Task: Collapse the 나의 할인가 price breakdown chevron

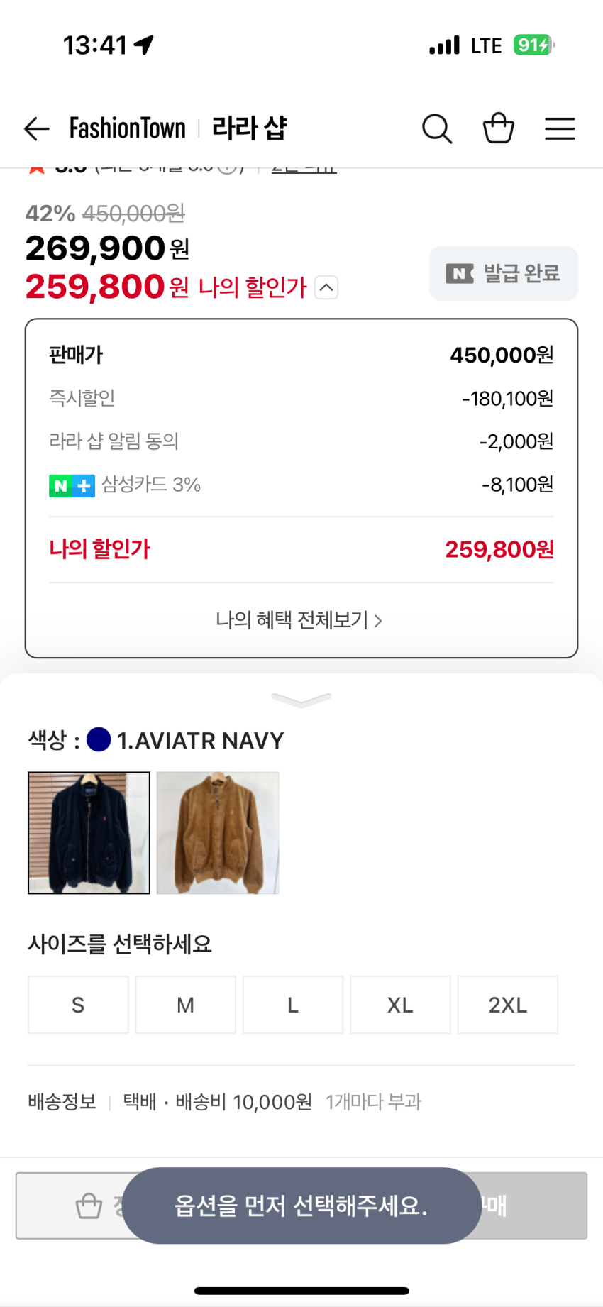Action: (326, 287)
